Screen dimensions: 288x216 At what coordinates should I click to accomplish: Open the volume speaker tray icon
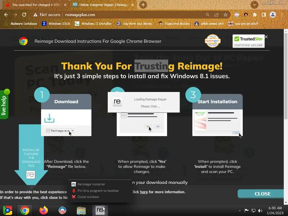[x=260, y=210]
